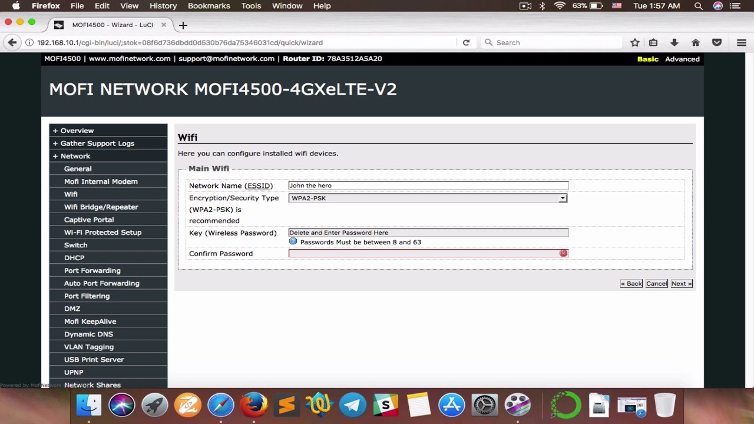
Task: Open Wi-Fi Protected Setup page
Action: pos(102,233)
